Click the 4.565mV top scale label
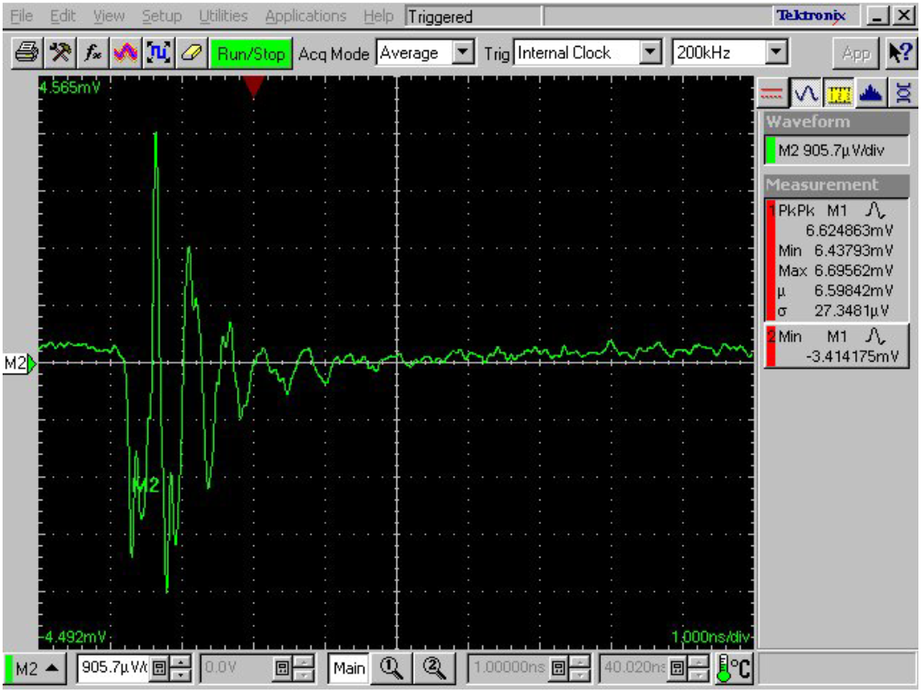Image resolution: width=921 pixels, height=692 pixels. (70, 88)
